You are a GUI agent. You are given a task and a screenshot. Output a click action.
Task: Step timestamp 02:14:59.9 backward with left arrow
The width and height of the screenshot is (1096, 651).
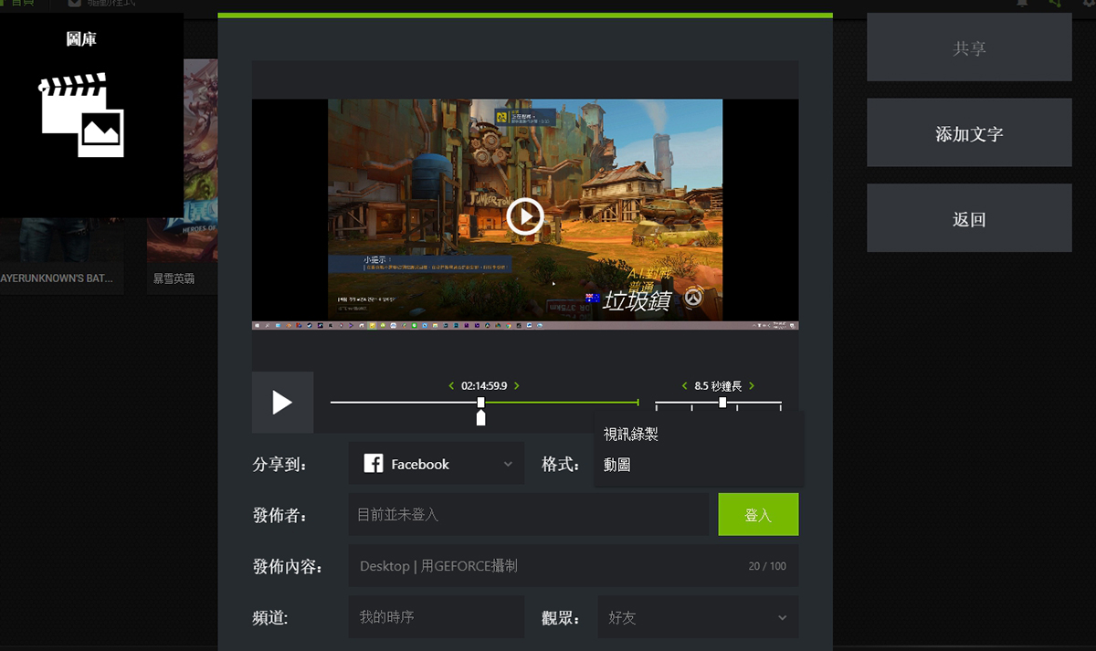[x=451, y=386]
